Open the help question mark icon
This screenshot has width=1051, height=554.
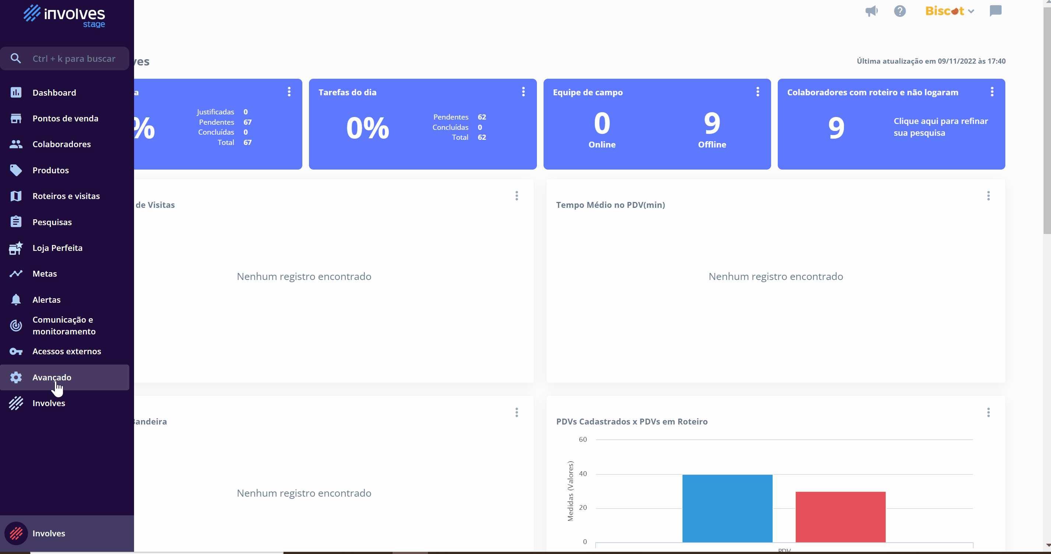tap(900, 11)
